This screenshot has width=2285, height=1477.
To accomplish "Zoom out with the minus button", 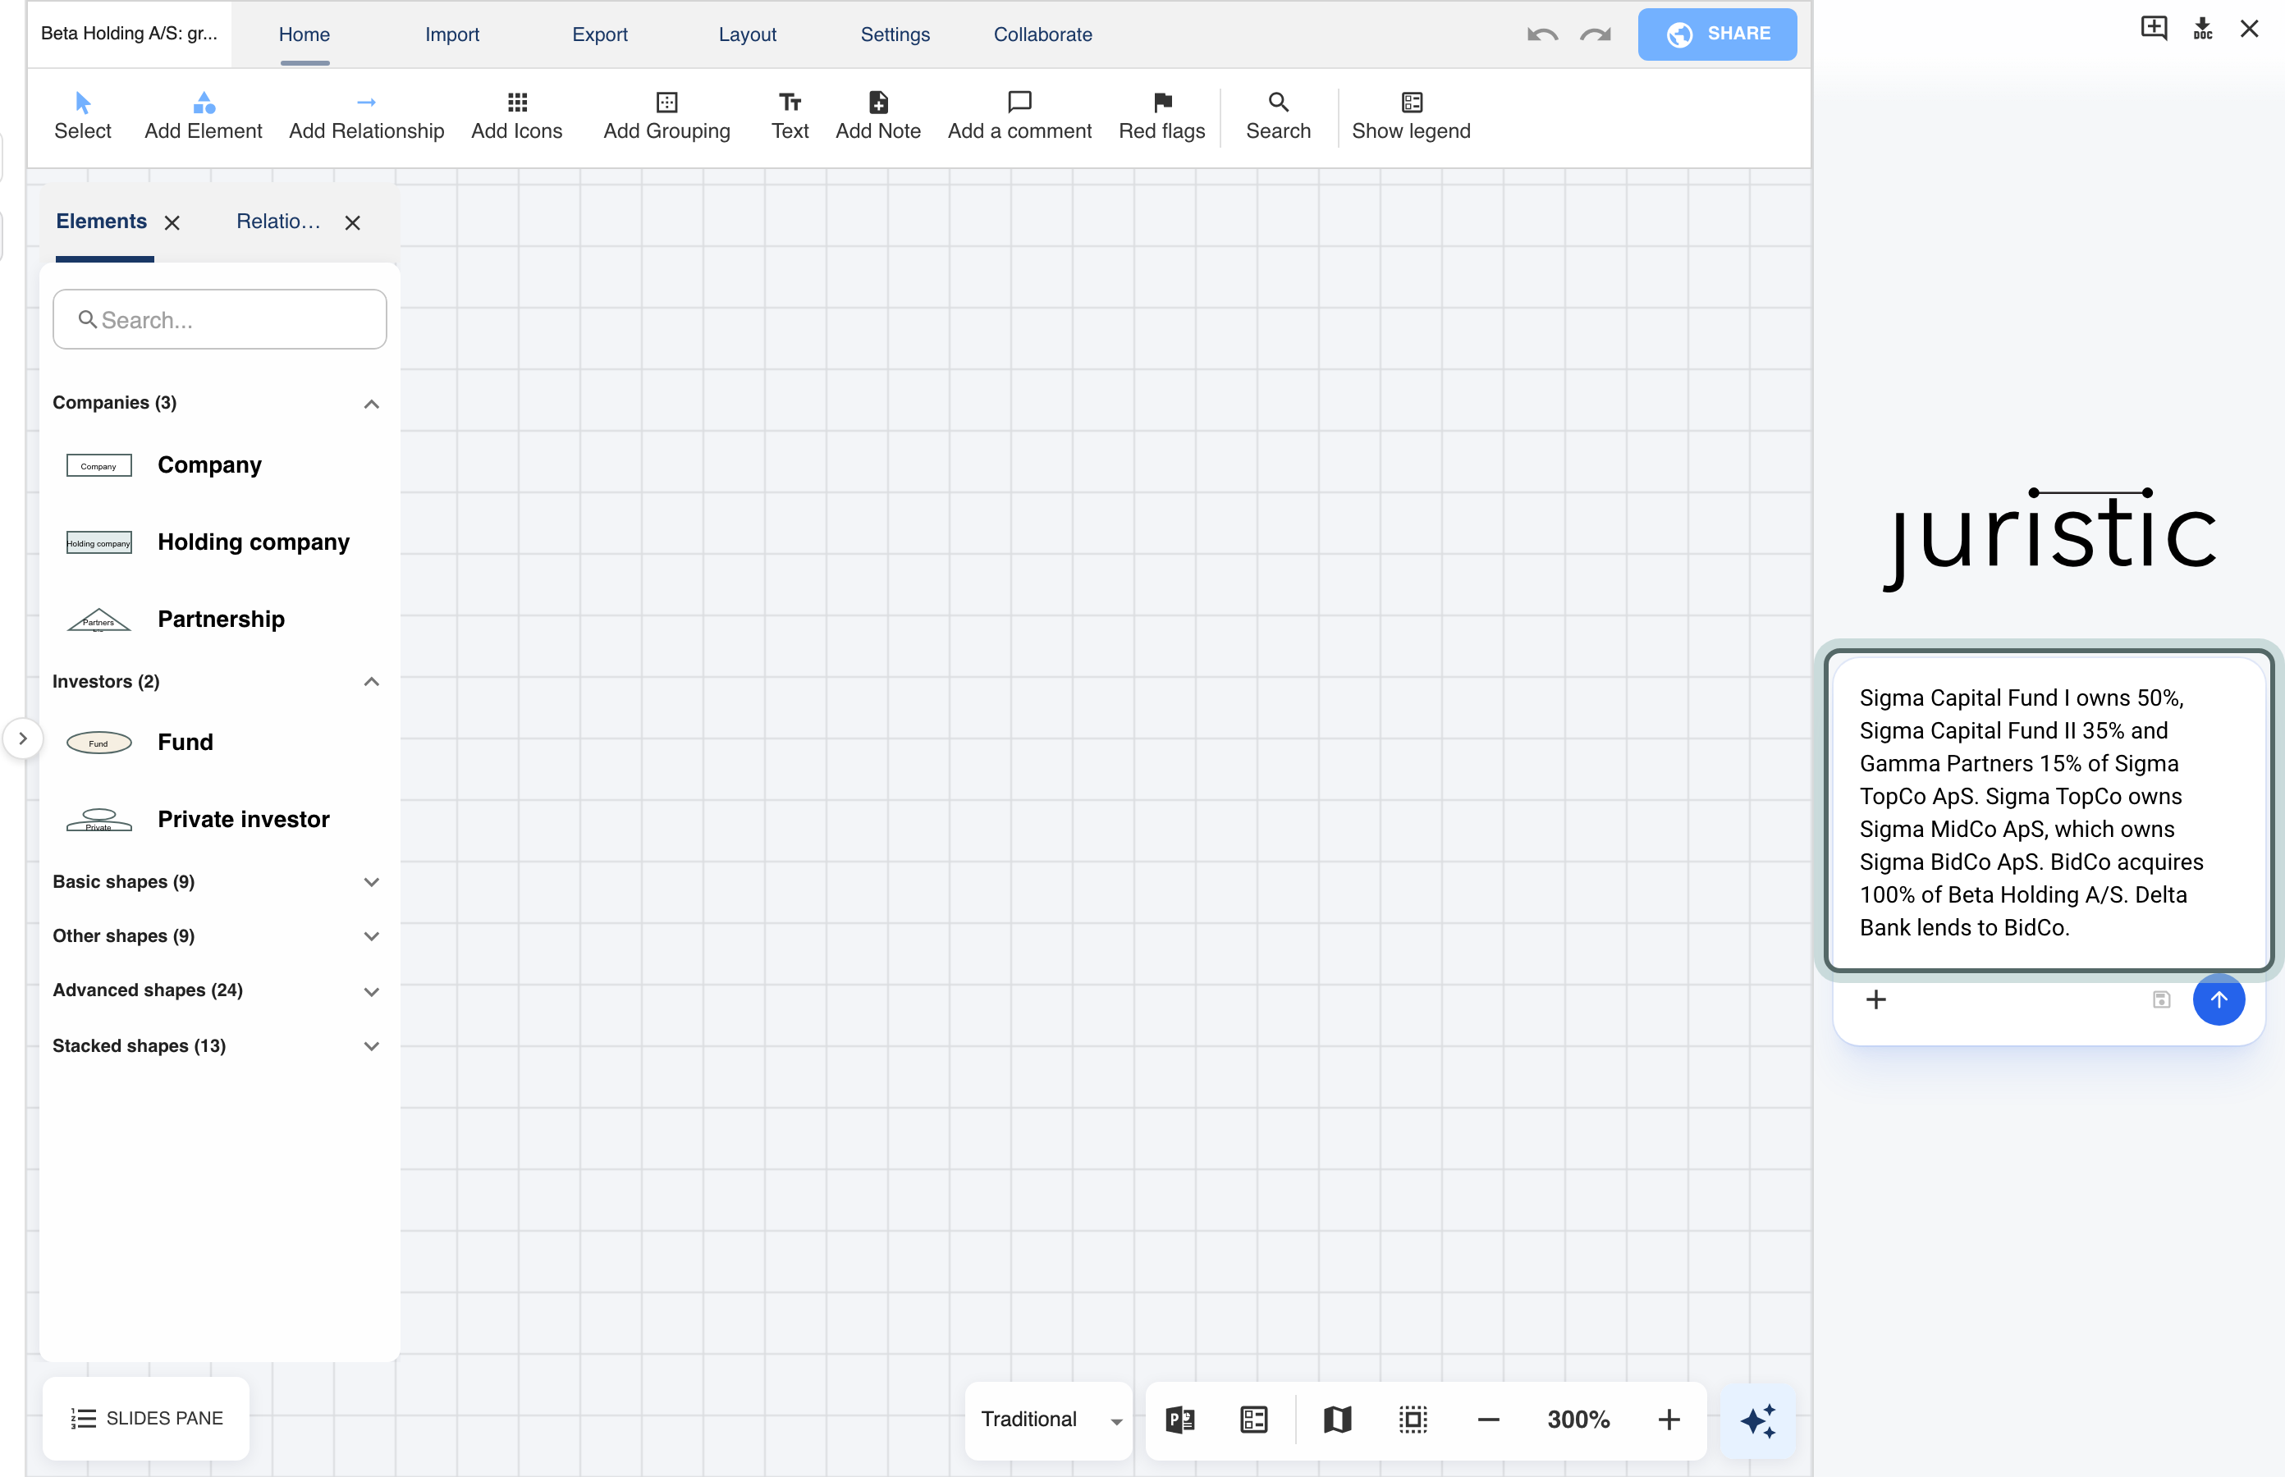I will (1489, 1420).
